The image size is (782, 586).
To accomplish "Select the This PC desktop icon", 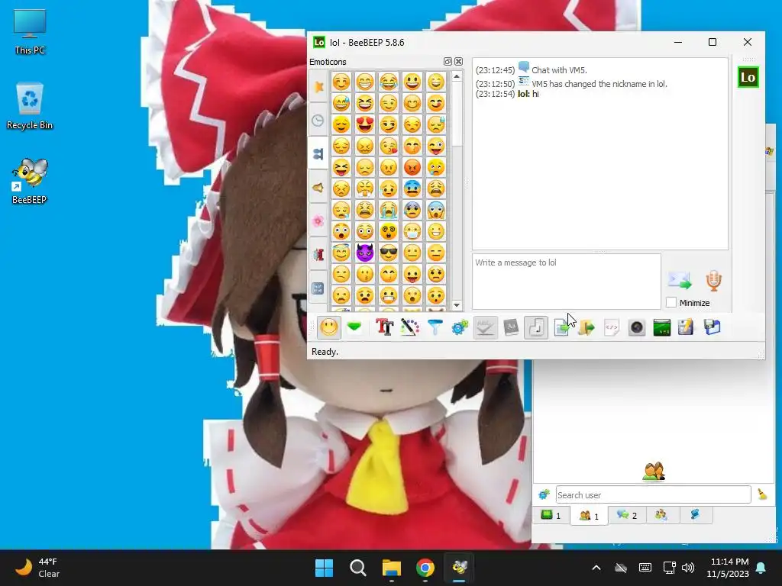I will [x=30, y=32].
